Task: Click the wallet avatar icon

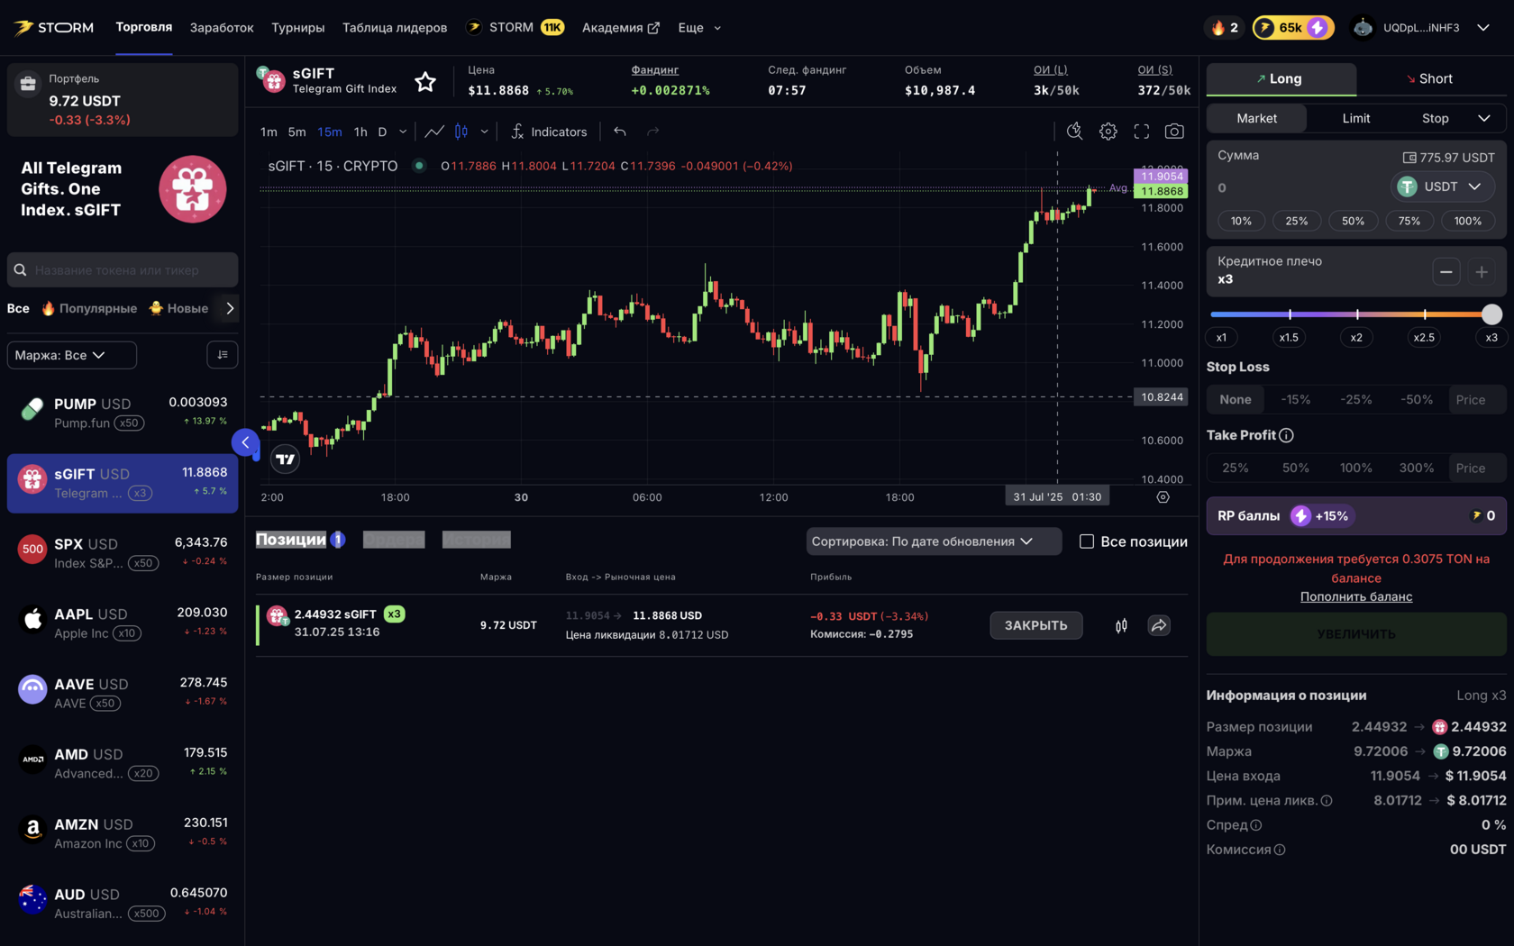Action: (1363, 28)
